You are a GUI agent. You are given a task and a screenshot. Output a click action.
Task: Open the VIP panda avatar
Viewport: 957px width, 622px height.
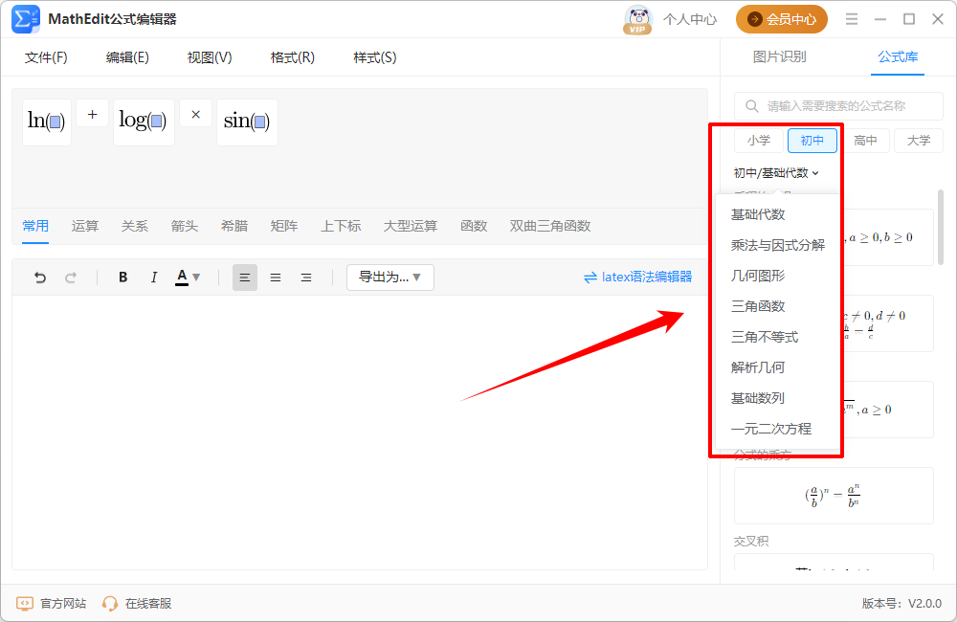tap(637, 20)
